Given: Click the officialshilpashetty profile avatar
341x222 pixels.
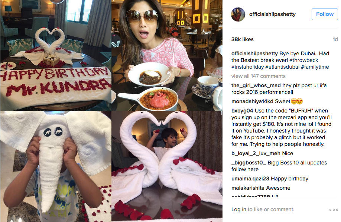Looking at the screenshot, I should pyautogui.click(x=238, y=14).
